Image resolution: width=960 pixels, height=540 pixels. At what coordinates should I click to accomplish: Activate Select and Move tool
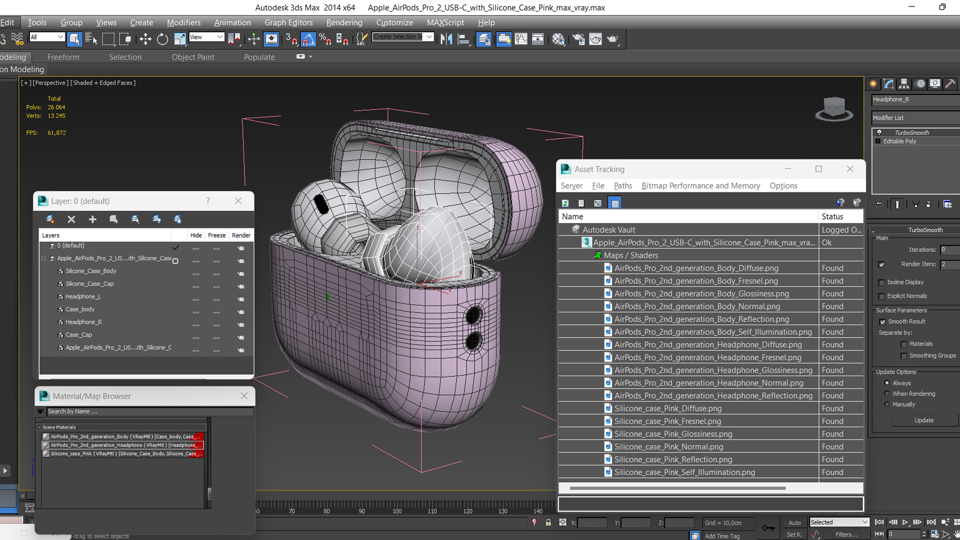(x=145, y=38)
